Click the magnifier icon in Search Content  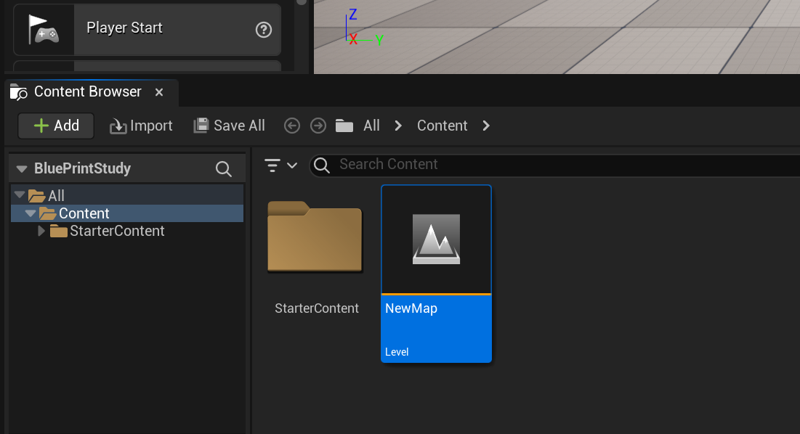[x=321, y=165]
